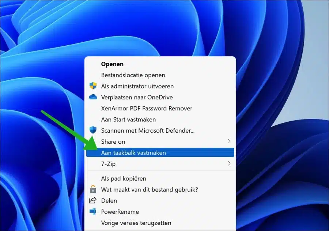Select Wat maakt van dit bestand gebruik?

(x=160, y=190)
